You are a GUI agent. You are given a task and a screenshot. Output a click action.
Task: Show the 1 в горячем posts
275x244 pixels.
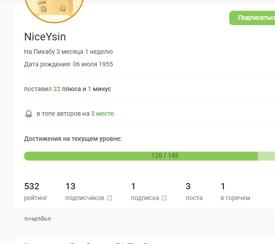tap(235, 192)
